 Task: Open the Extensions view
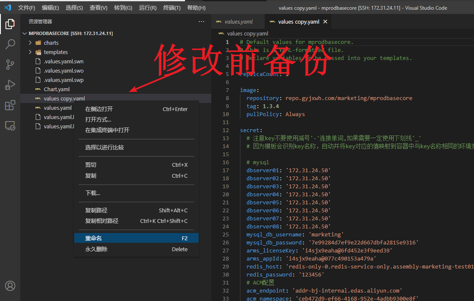click(10, 105)
